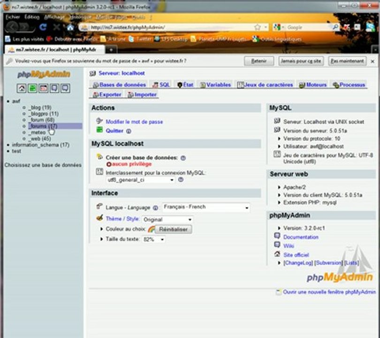This screenshot has width=380, height=338.
Task: Open the MySQL connection collation dropdown
Action: 141,180
